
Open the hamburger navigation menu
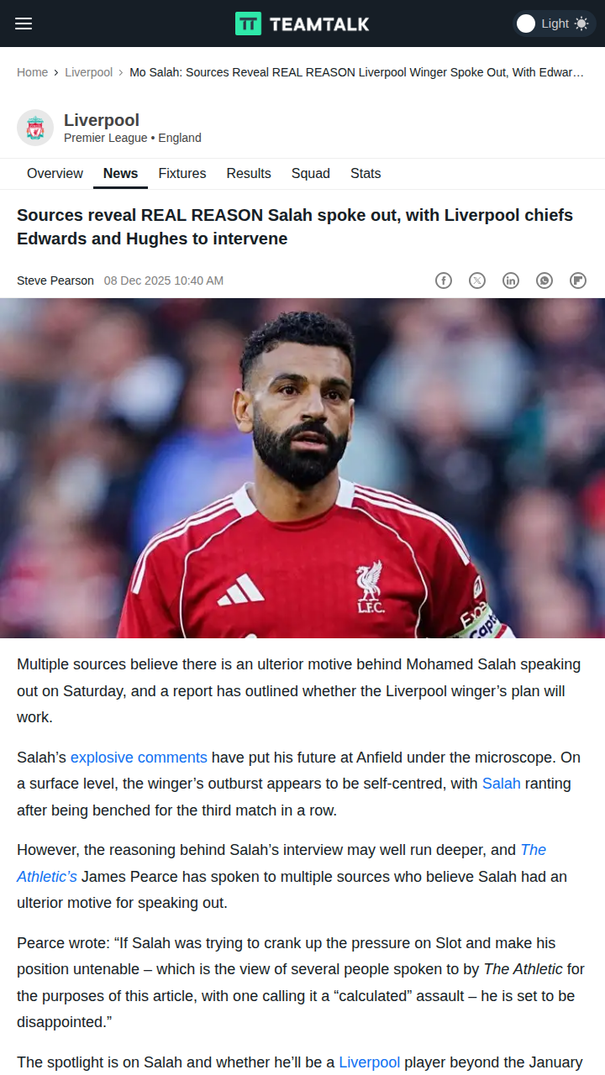tap(24, 24)
